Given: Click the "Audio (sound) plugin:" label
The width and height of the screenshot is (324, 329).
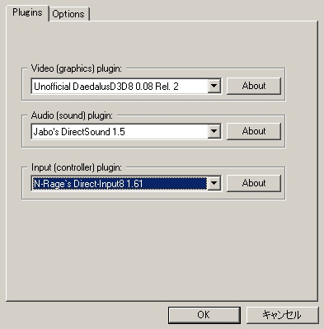Looking at the screenshot, I should tap(72, 115).
